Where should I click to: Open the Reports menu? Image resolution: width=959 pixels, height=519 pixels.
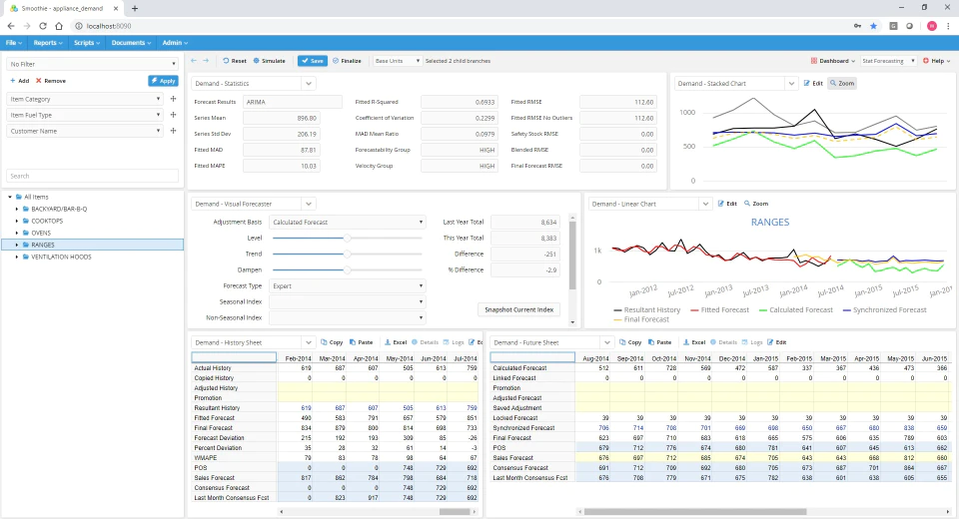pos(48,43)
